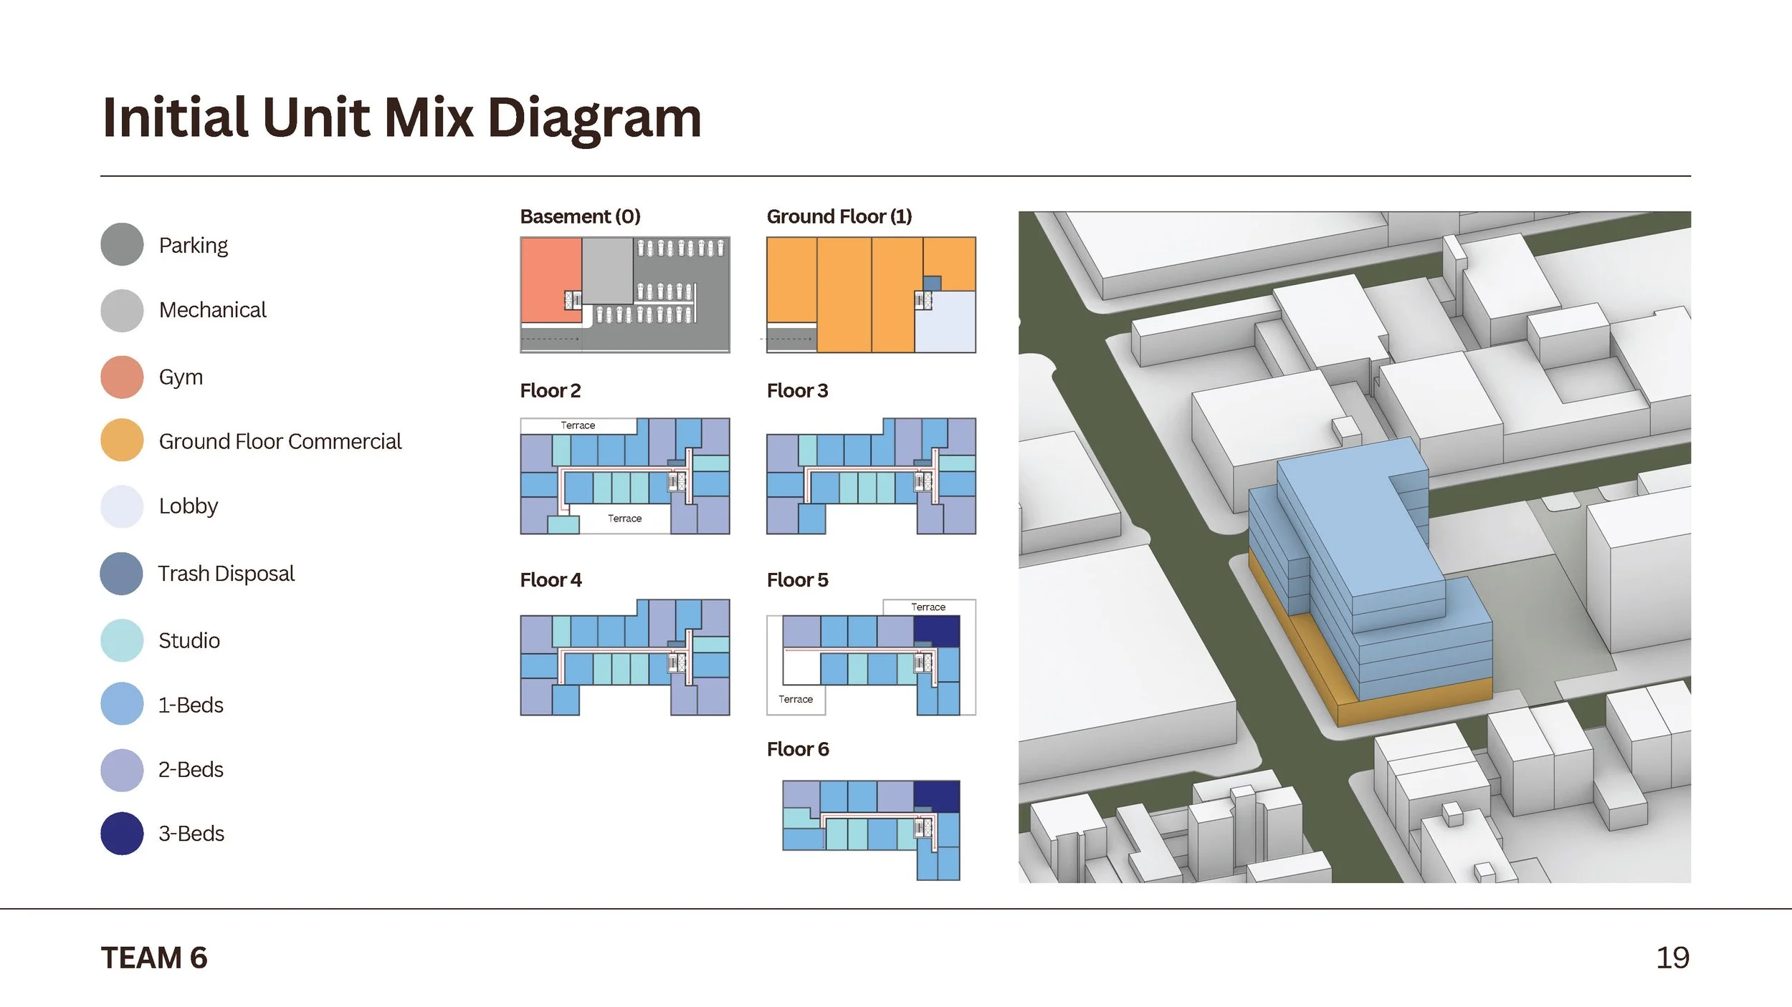
Task: Open the Ground Floor (1) plan
Action: coord(869,294)
